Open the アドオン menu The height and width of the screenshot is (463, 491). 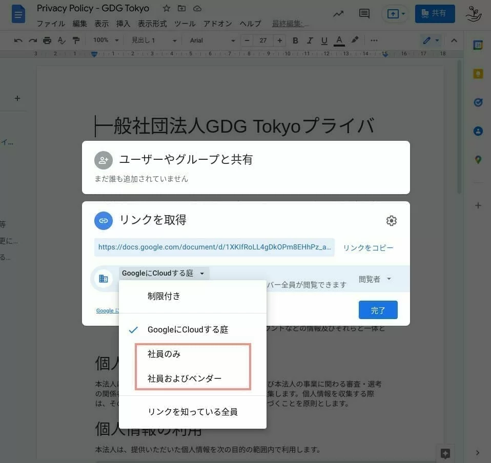pyautogui.click(x=218, y=24)
